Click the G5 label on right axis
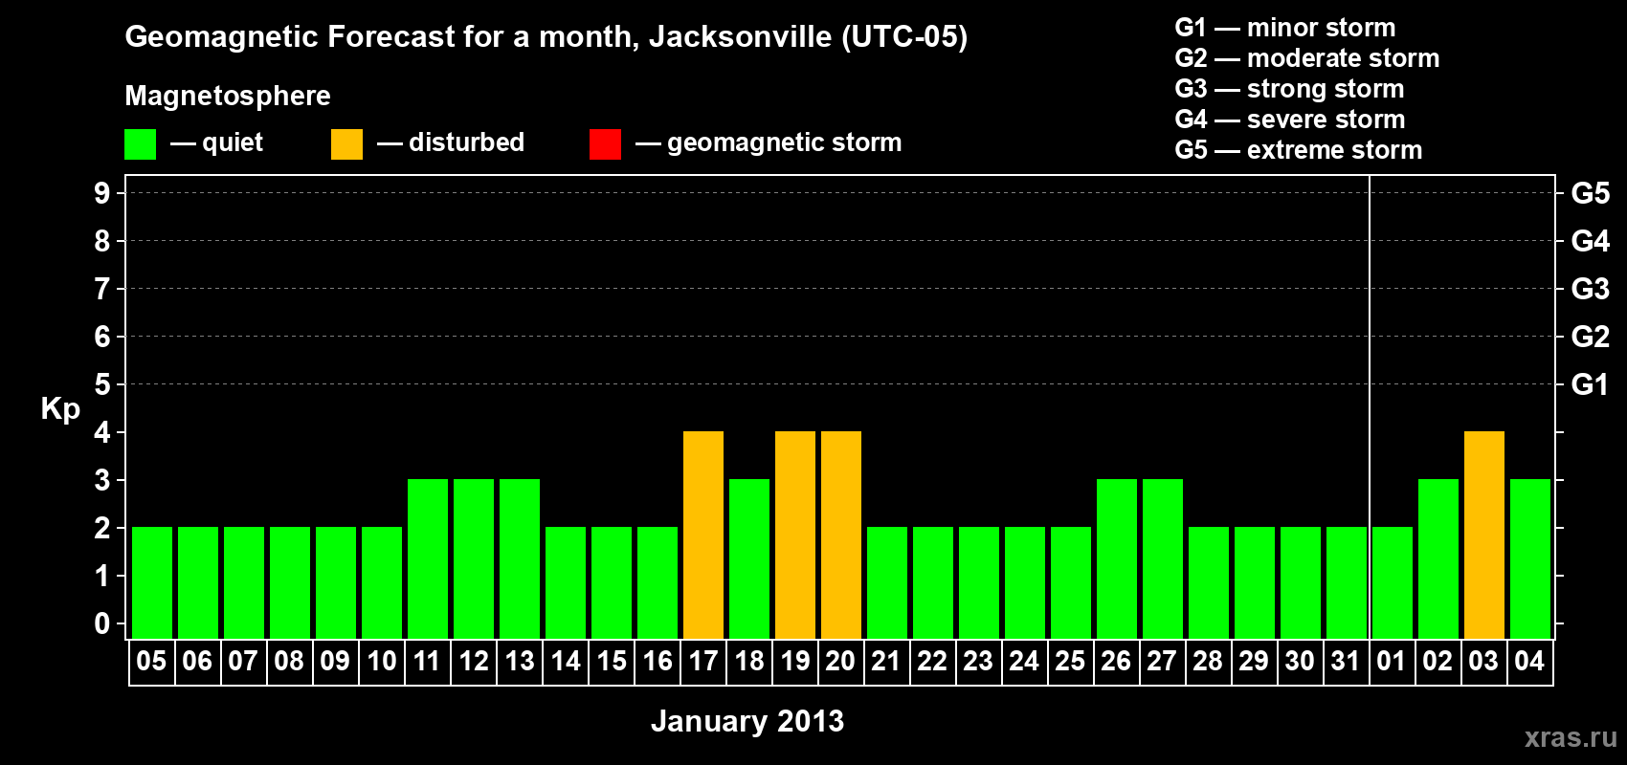The image size is (1627, 765). tap(1591, 193)
